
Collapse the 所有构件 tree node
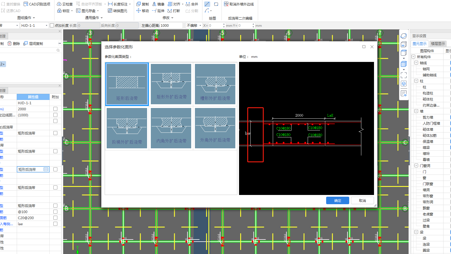click(413, 57)
